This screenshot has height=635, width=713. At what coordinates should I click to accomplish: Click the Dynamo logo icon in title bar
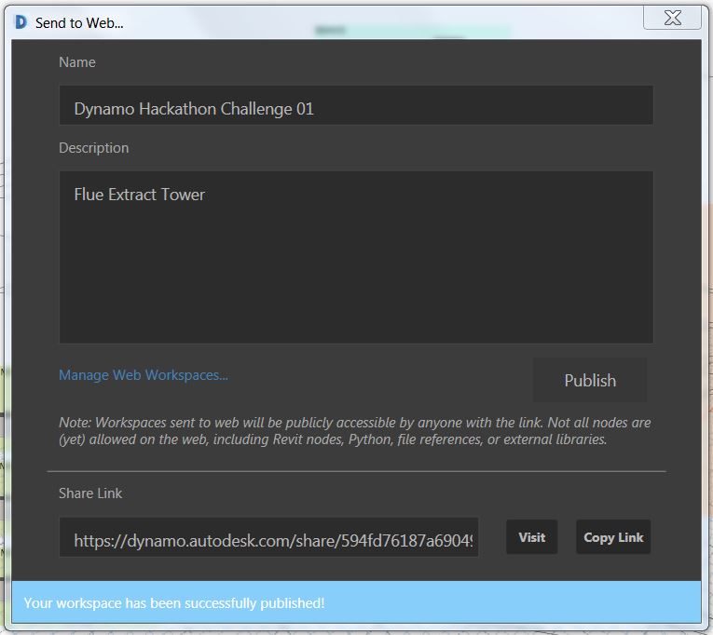point(21,21)
